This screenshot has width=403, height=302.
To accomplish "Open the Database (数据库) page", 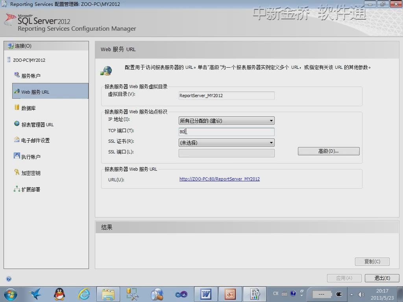I will [x=28, y=108].
